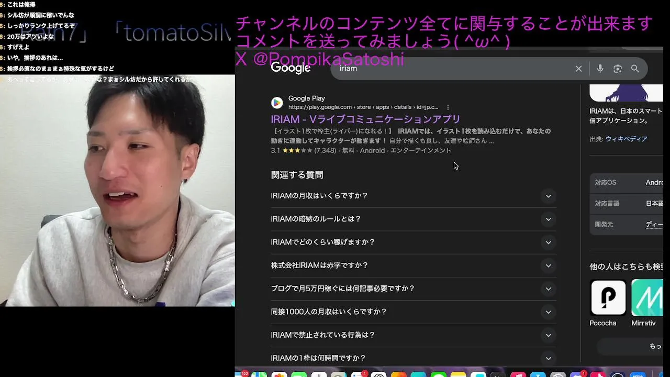Expand the question IRIAMの1枠は何時間ですか？

(x=414, y=358)
